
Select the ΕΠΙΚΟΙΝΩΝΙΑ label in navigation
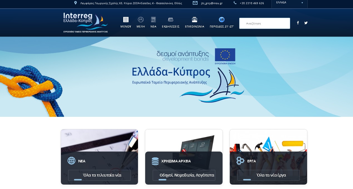click(x=194, y=27)
